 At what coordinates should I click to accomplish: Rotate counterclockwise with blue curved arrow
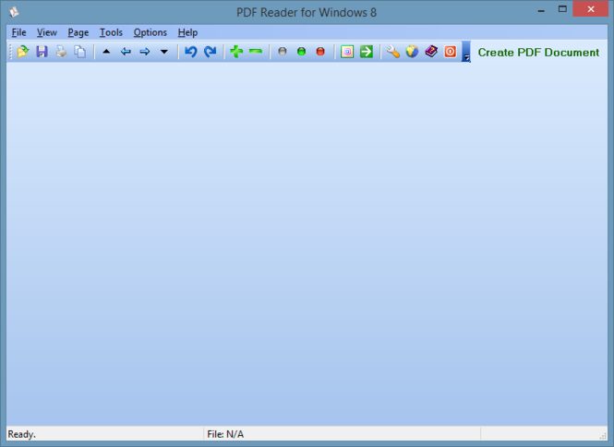tap(191, 52)
